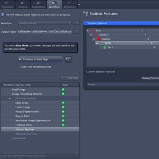159x159 pixels.
Task: Click the Name column header
Action: tap(123, 84)
